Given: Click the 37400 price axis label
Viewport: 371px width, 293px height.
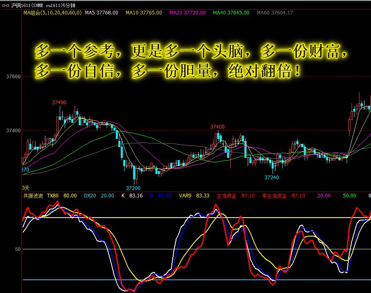Looking at the screenshot, I should click(14, 131).
